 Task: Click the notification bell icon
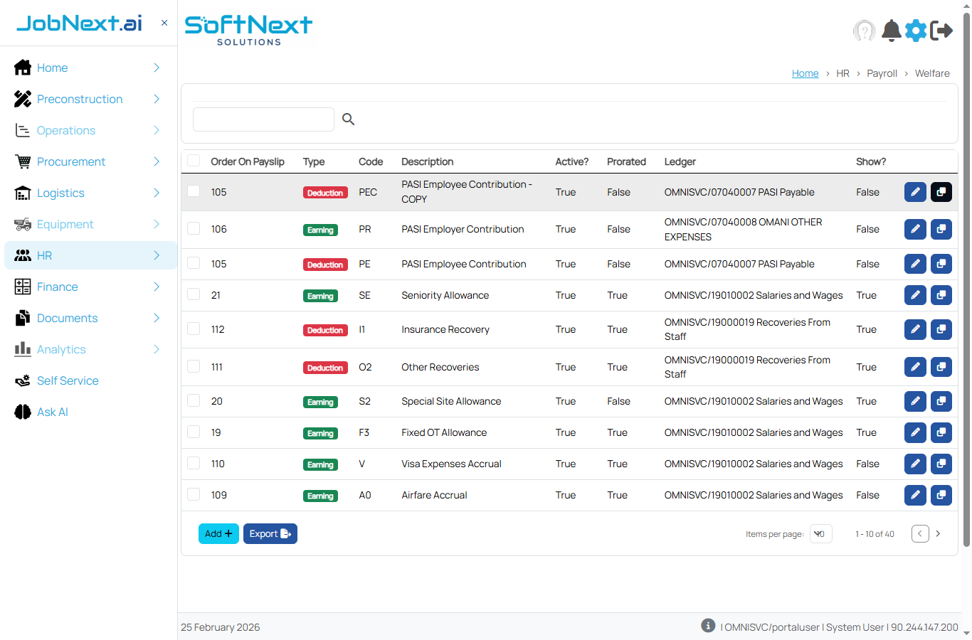click(x=891, y=31)
